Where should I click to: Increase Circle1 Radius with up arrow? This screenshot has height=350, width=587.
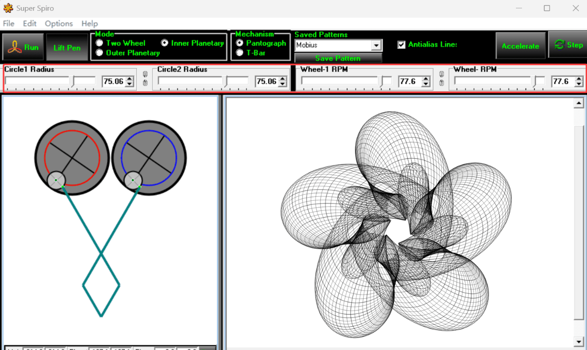129,79
